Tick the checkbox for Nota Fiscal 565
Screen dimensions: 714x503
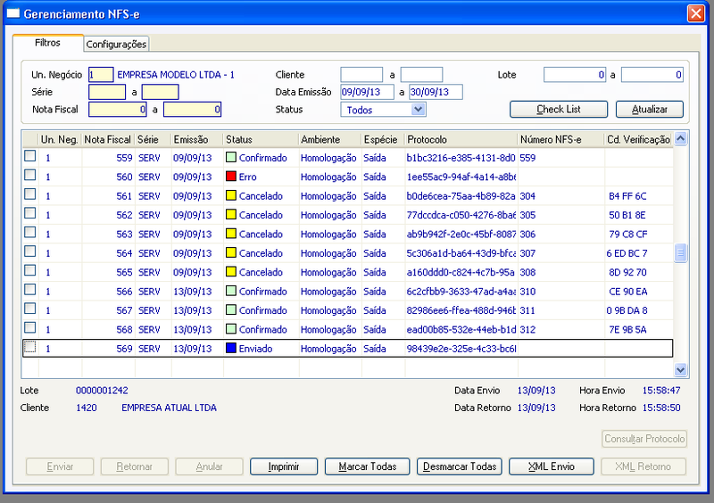(x=30, y=271)
